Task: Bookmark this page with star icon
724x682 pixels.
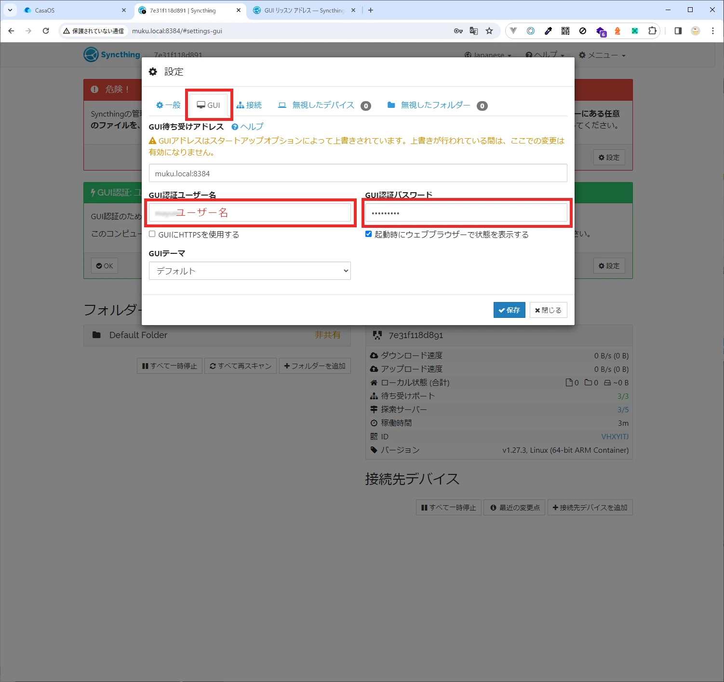Action: [489, 31]
